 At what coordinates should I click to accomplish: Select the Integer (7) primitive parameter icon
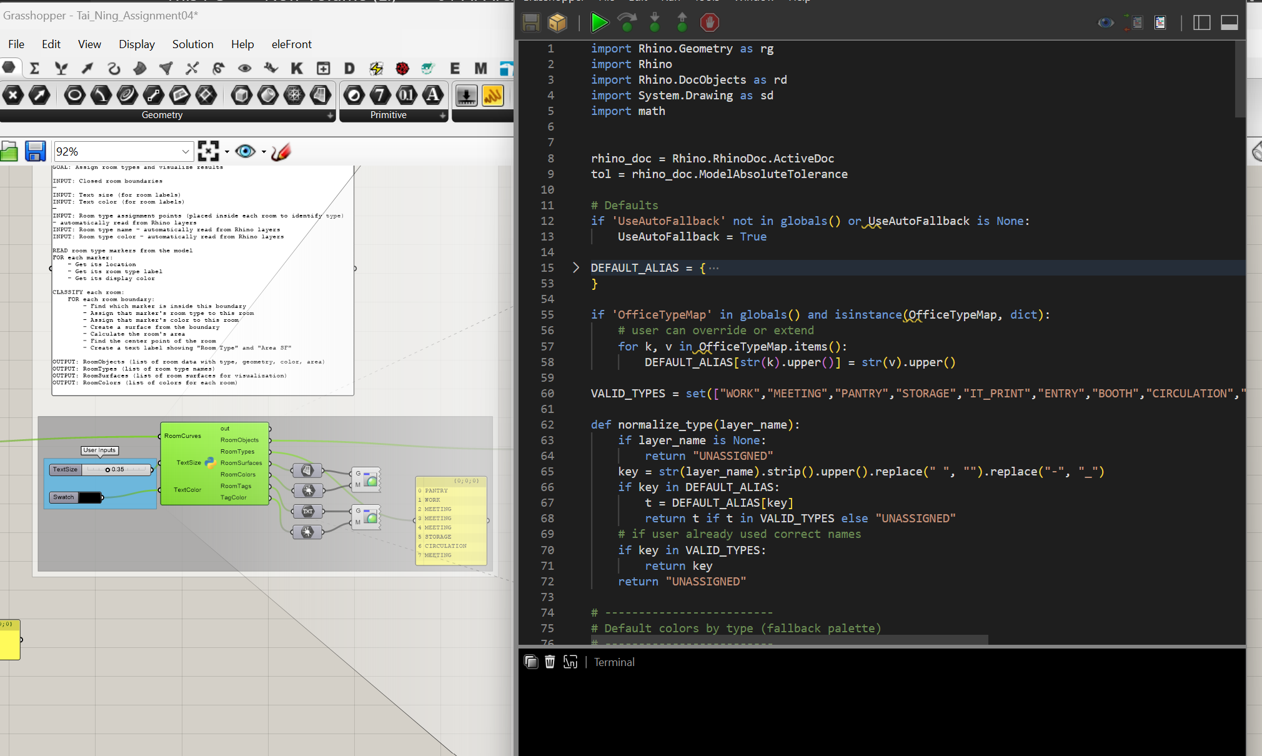pos(380,95)
